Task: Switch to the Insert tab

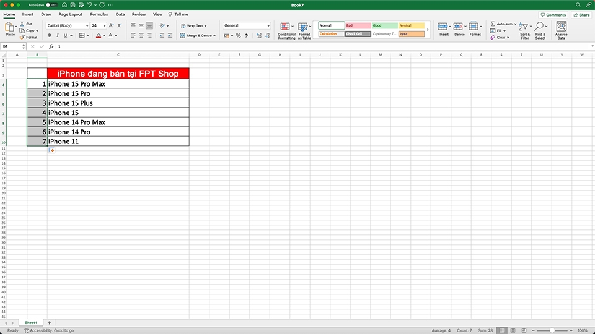Action: 28,14
